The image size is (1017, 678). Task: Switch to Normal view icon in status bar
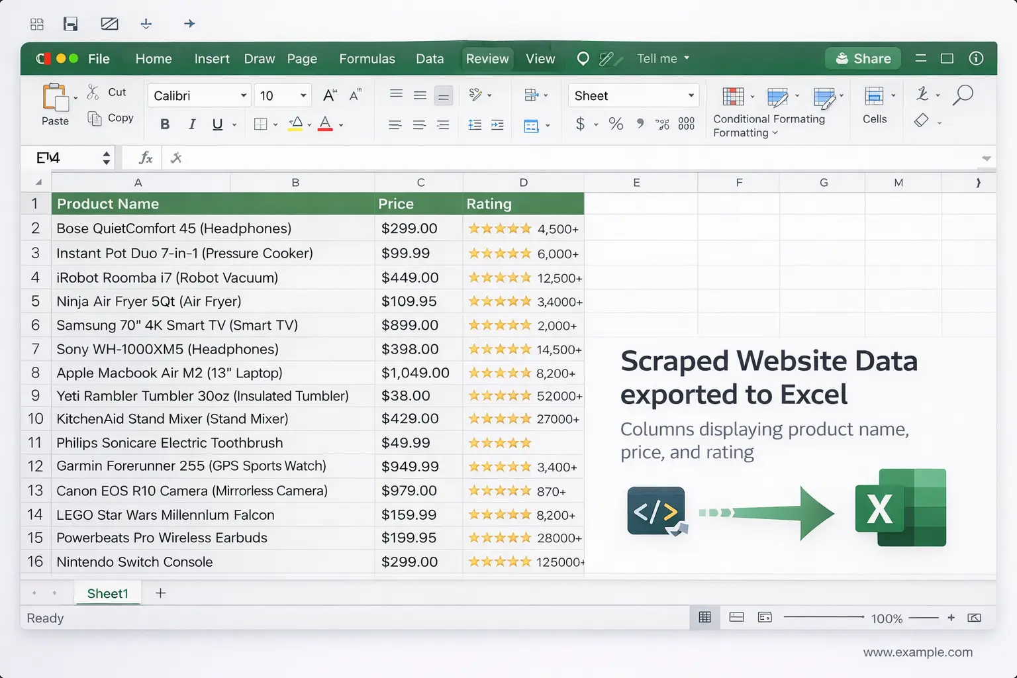[705, 617]
